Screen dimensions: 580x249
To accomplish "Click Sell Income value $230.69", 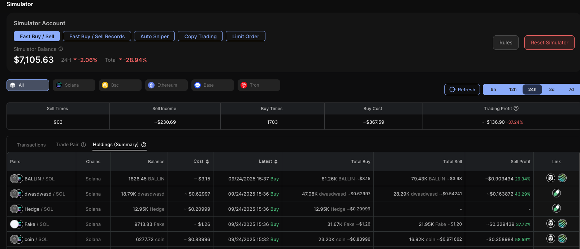I will click(165, 122).
